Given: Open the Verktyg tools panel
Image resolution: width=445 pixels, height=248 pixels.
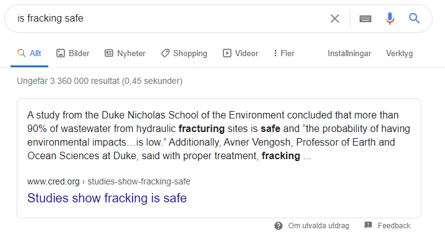Looking at the screenshot, I should [399, 54].
